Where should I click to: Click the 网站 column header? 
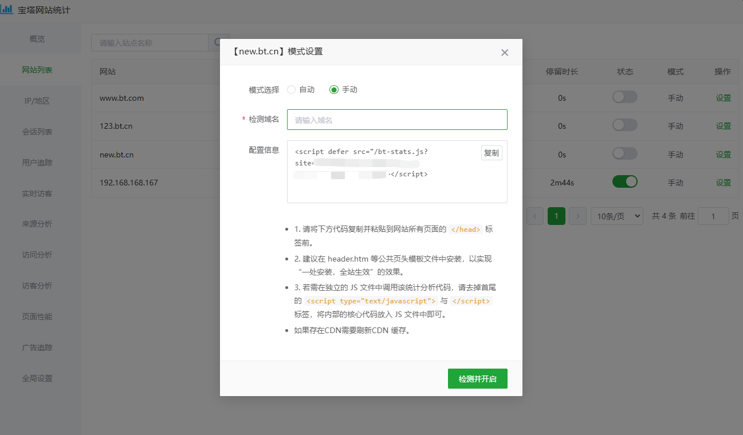click(x=108, y=72)
